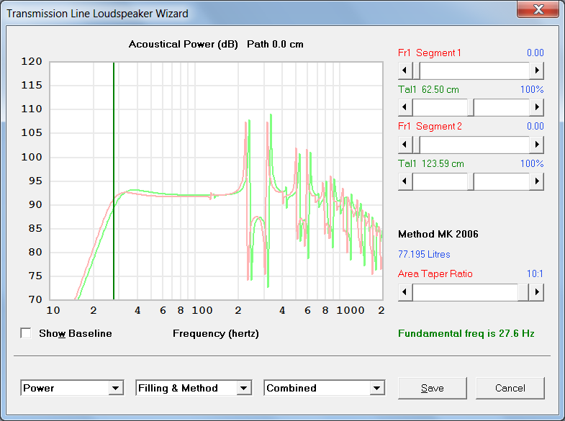The width and height of the screenshot is (565, 421).
Task: Open the Power dropdown list
Action: pyautogui.click(x=116, y=388)
